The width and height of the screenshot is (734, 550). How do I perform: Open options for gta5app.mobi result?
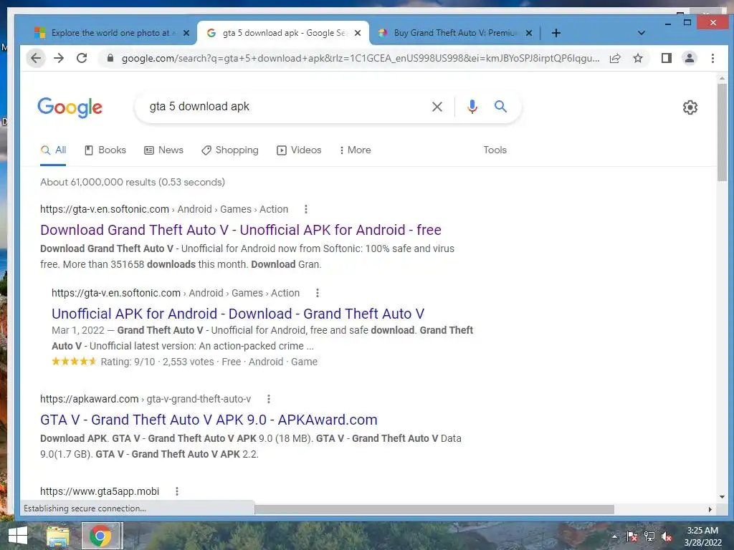point(177,491)
